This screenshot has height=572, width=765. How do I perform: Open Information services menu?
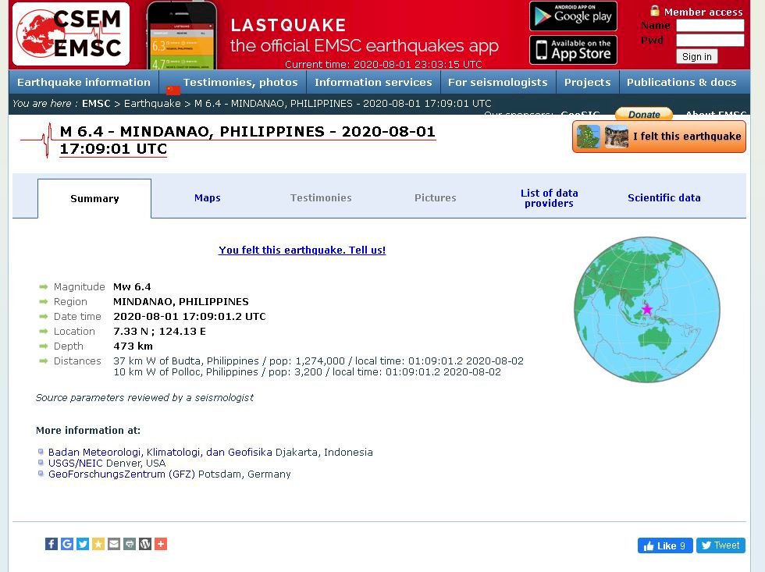coord(373,82)
